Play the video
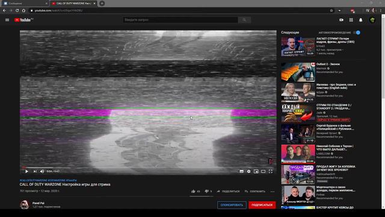 (26, 171)
